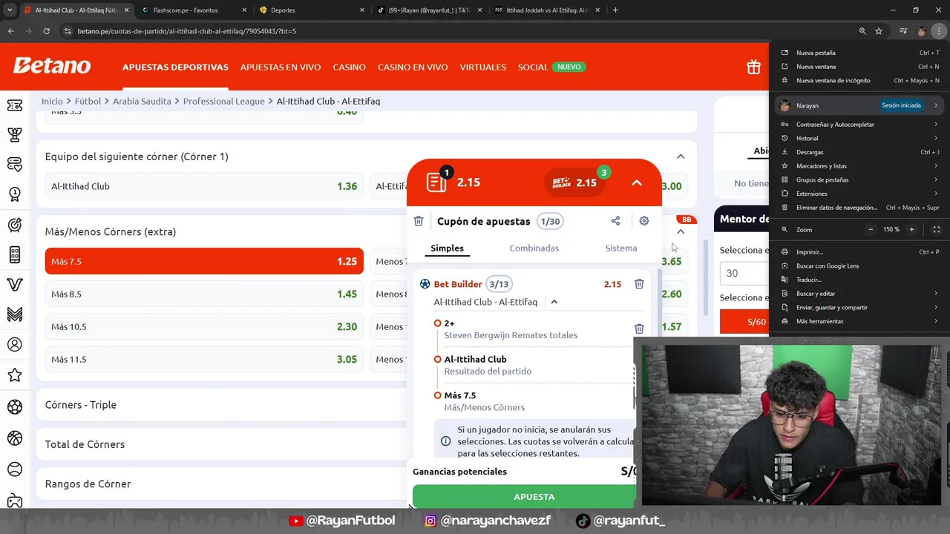Select Más 10.5 odds 2.30
This screenshot has width=950, height=534.
point(204,326)
